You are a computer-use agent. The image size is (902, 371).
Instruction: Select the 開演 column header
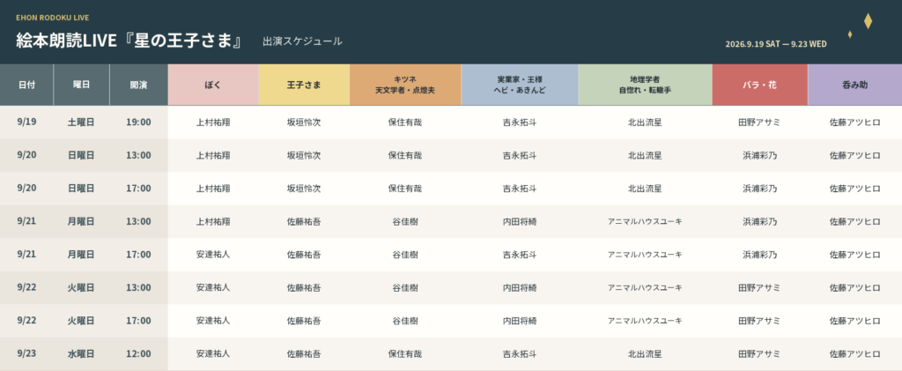[138, 85]
